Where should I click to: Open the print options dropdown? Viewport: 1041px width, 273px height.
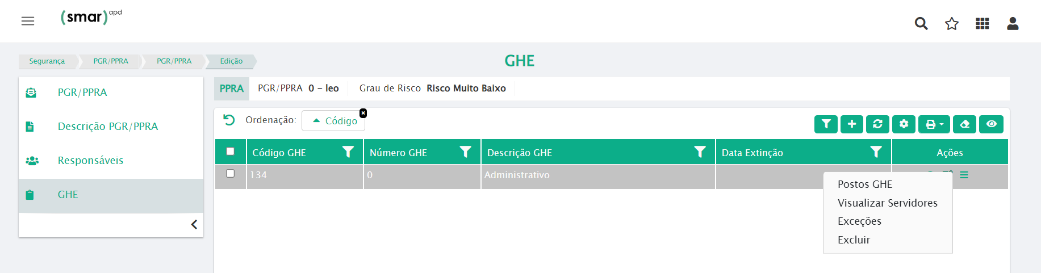pos(934,124)
